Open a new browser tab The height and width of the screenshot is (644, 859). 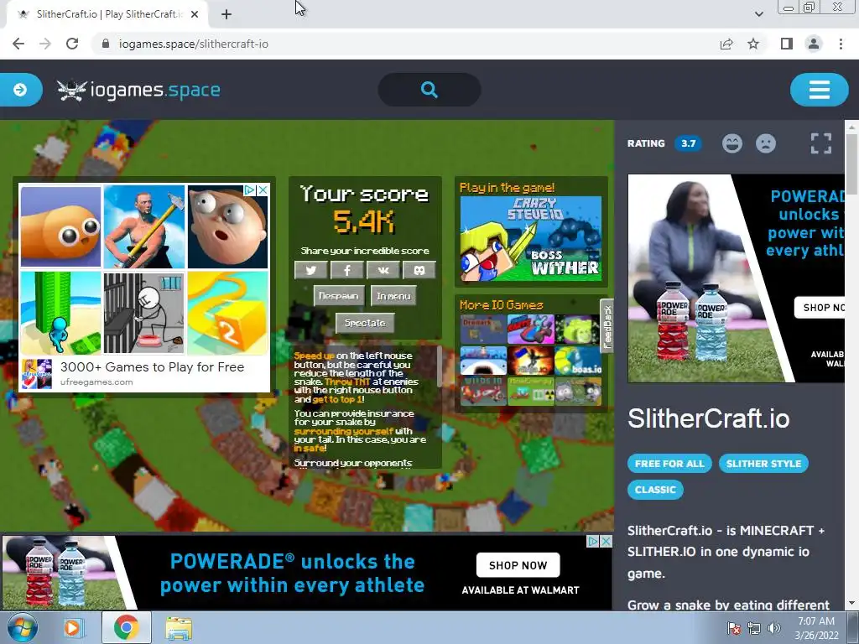point(226,15)
